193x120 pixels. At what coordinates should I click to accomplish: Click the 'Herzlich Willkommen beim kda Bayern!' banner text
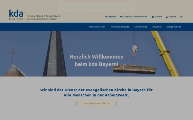click(96, 60)
